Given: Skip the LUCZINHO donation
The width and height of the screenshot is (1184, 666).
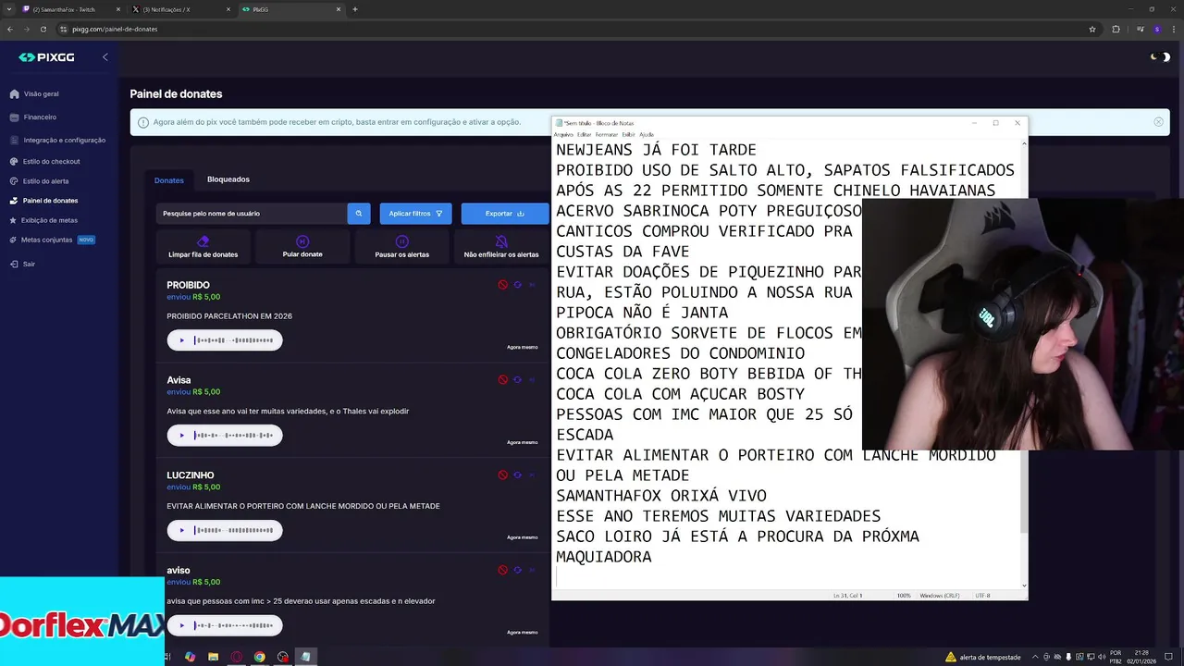Looking at the screenshot, I should click(x=532, y=475).
